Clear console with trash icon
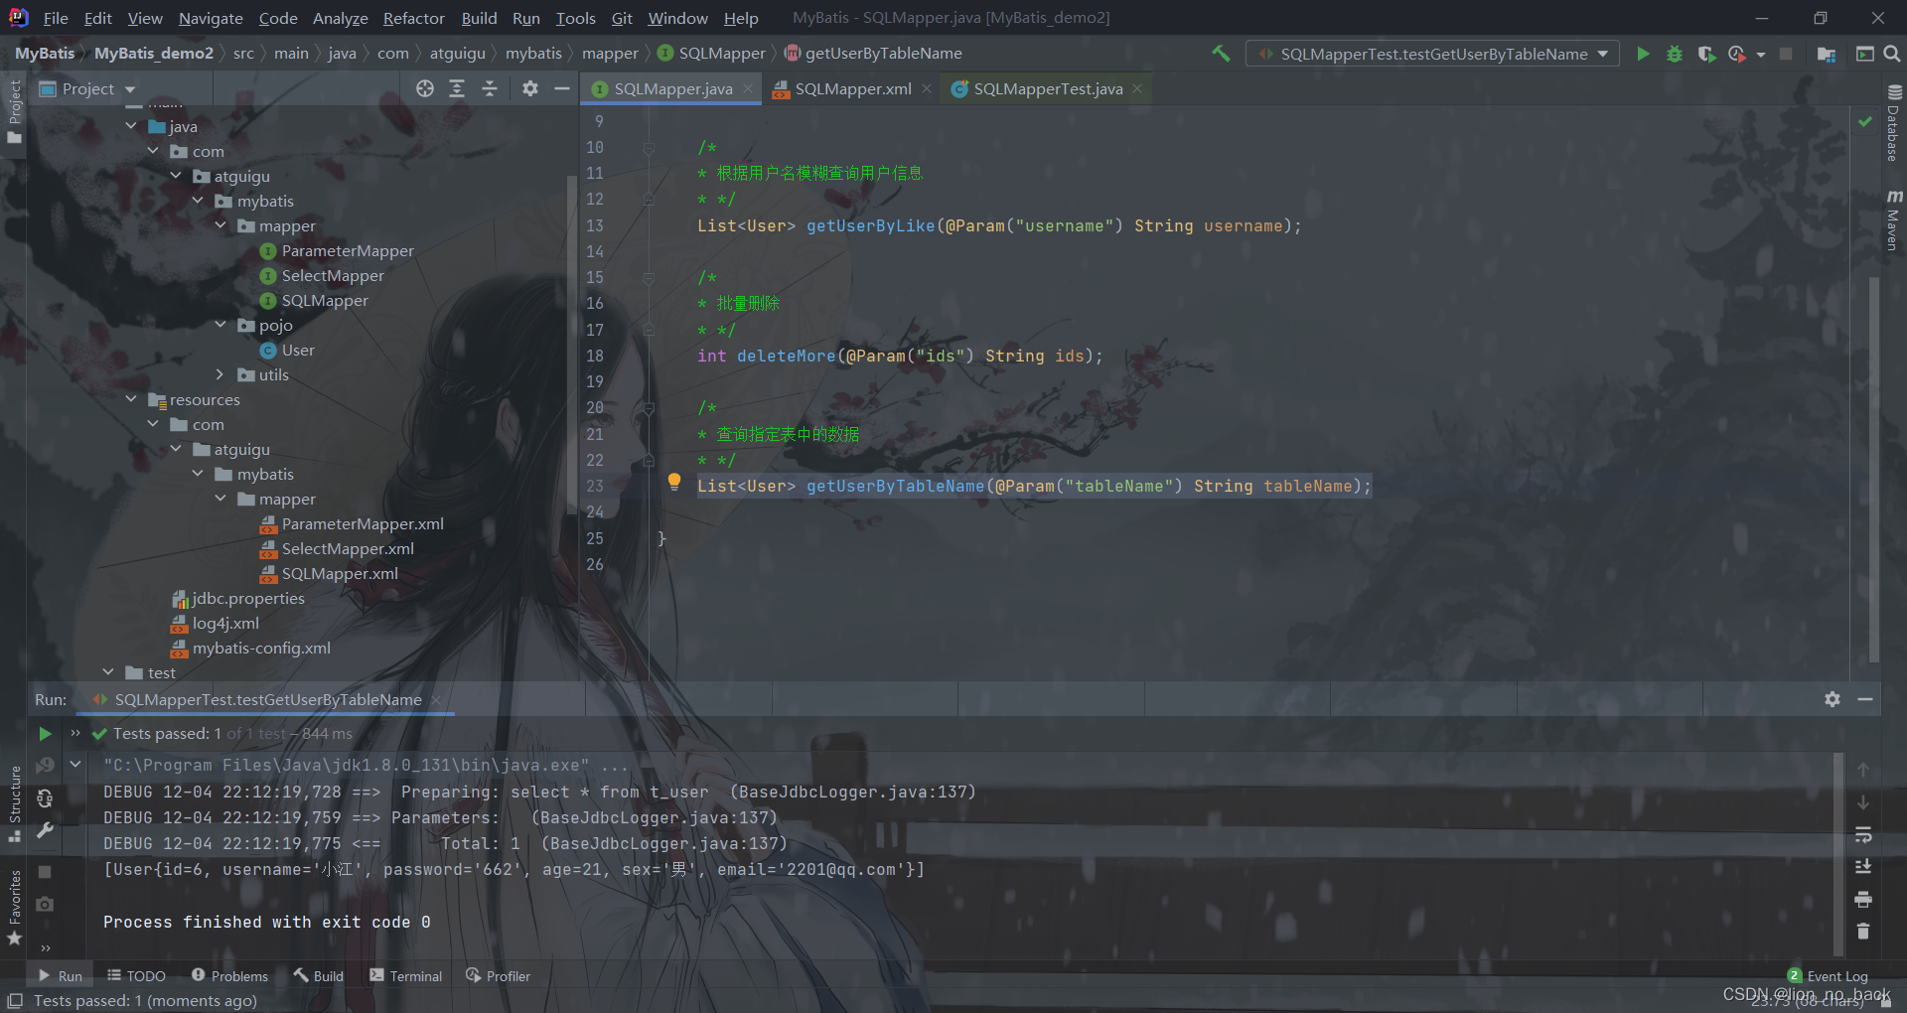This screenshot has width=1907, height=1013. coord(1863,932)
